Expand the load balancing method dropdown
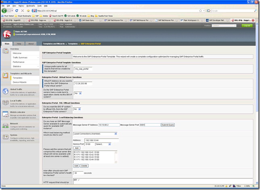The height and width of the screenshot is (190, 260). point(95,134)
